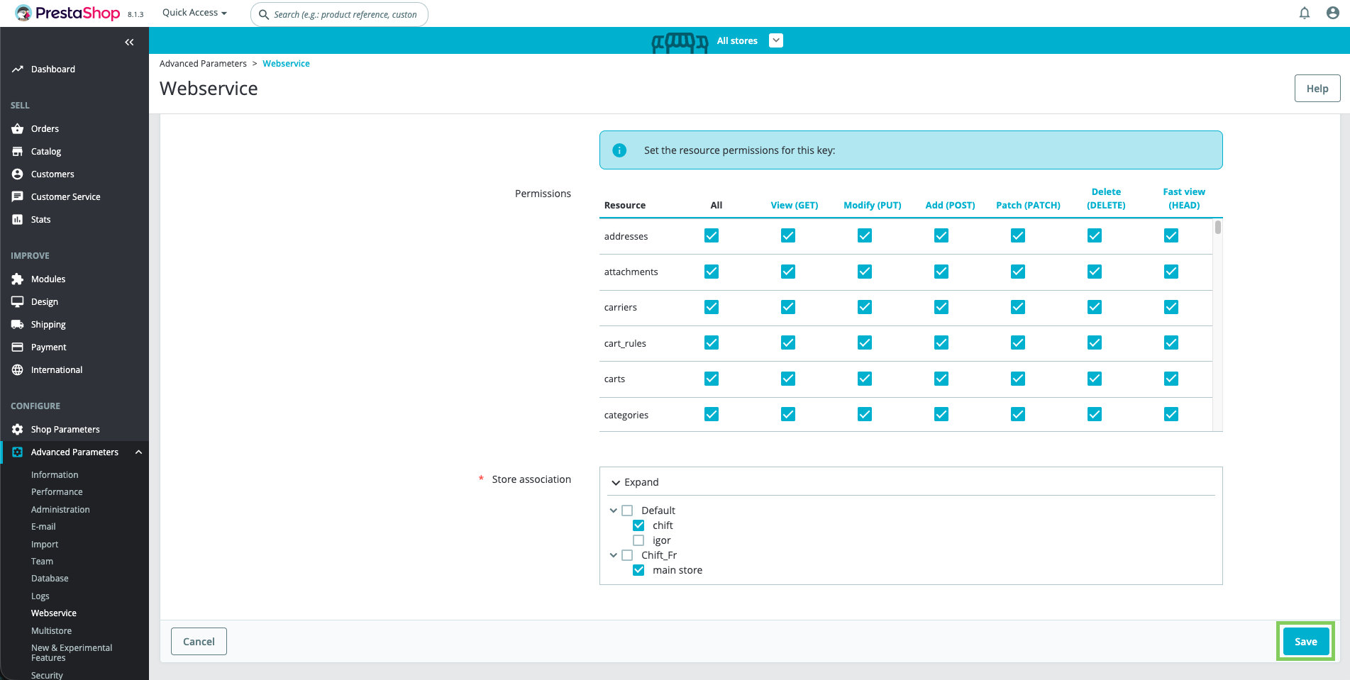Screen dimensions: 1350x680
Task: Click the International globe icon
Action: (x=18, y=370)
